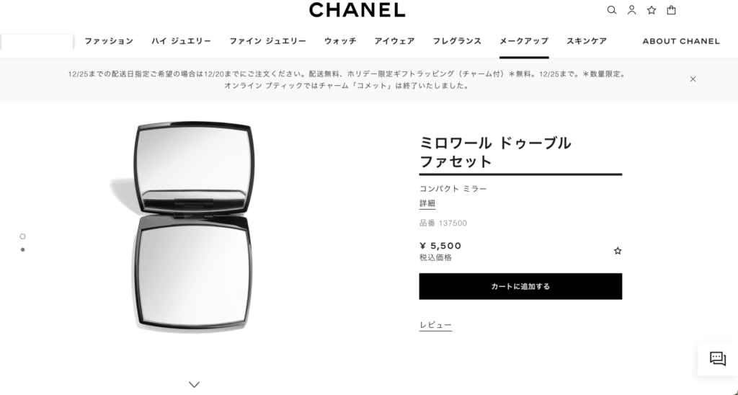Screen dimensions: 738x395
Task: Open the search magnifier icon
Action: click(611, 10)
